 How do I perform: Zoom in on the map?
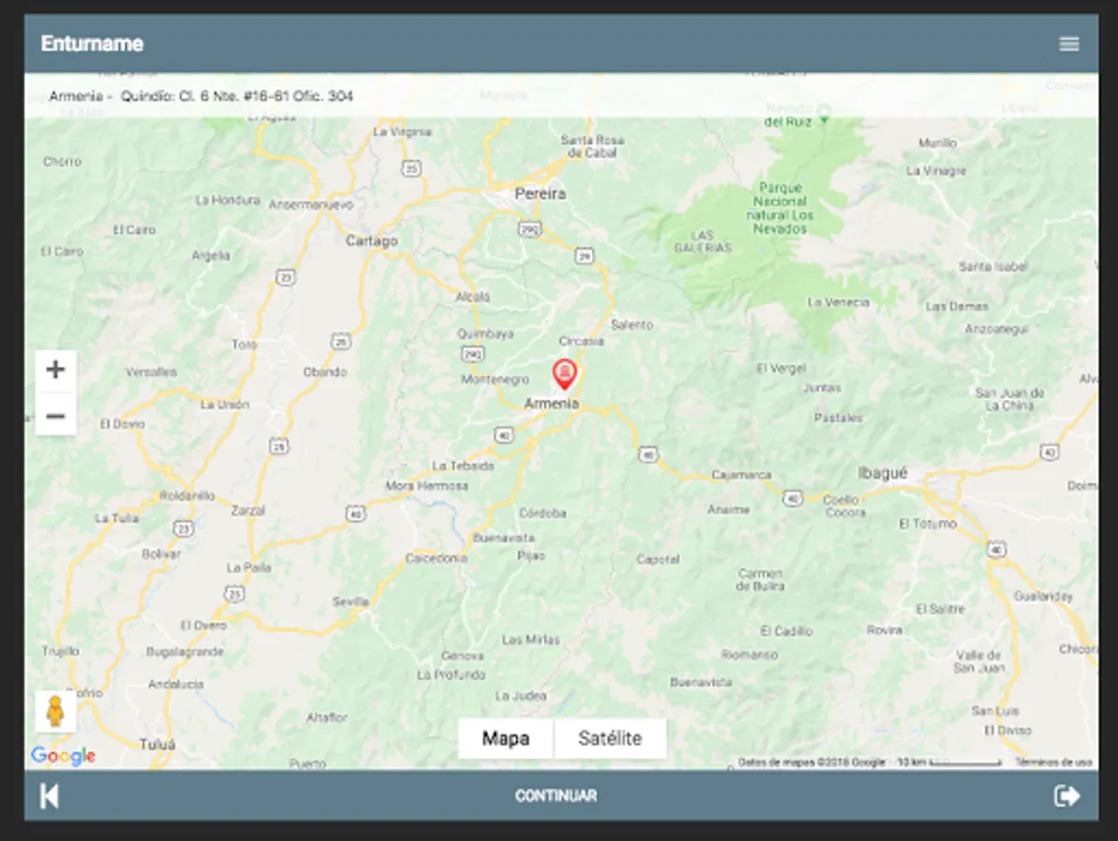click(x=56, y=369)
